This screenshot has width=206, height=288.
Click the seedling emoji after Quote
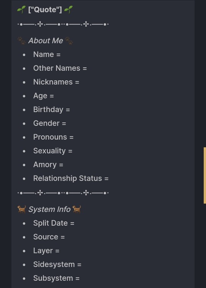69,10
